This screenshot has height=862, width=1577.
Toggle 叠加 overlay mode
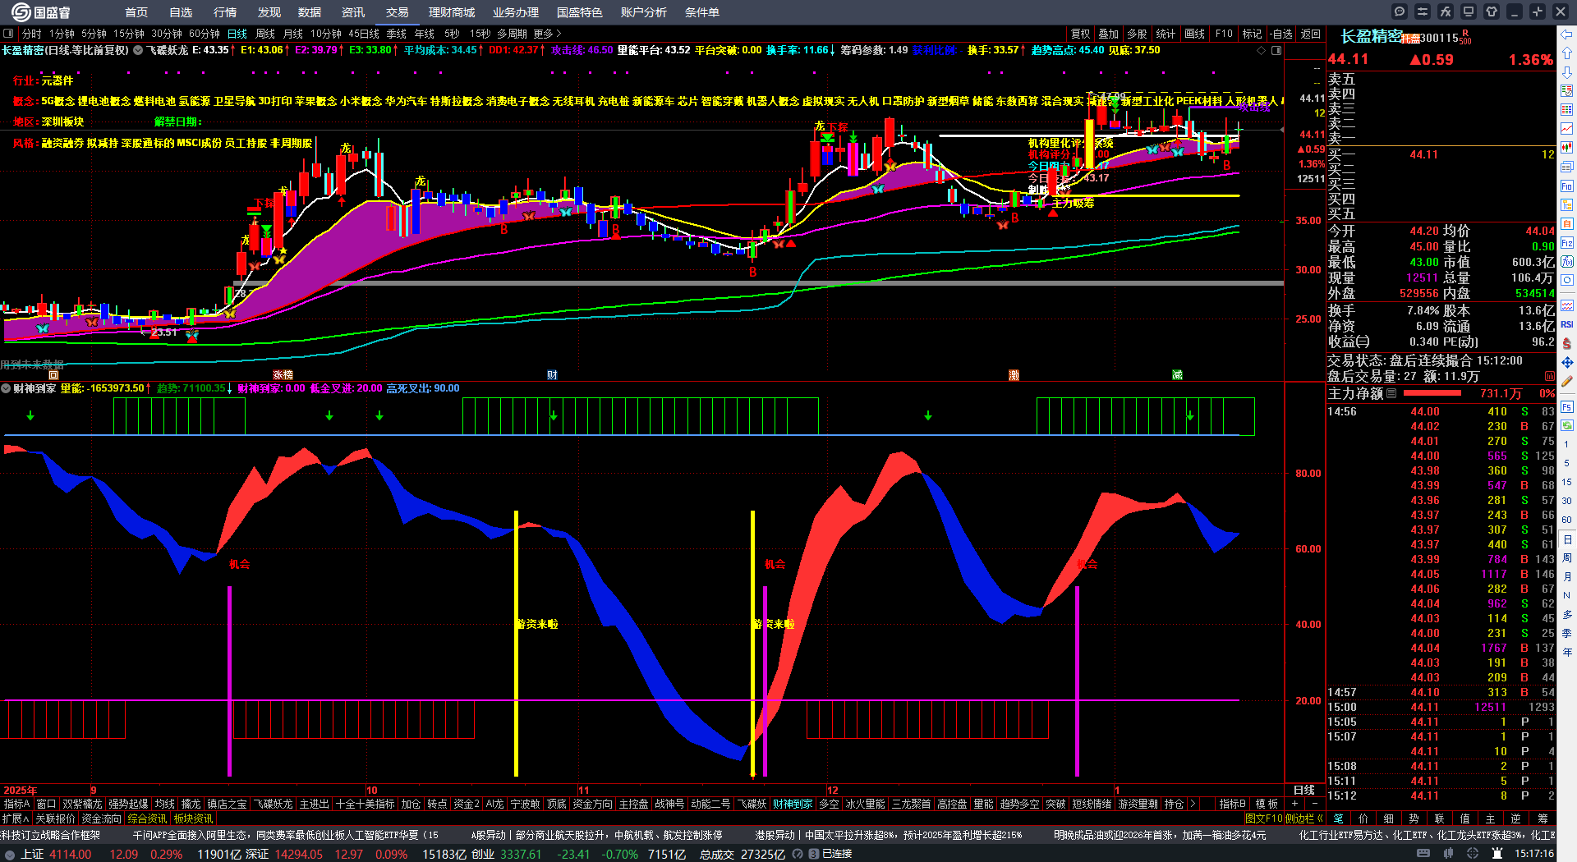coord(1109,34)
